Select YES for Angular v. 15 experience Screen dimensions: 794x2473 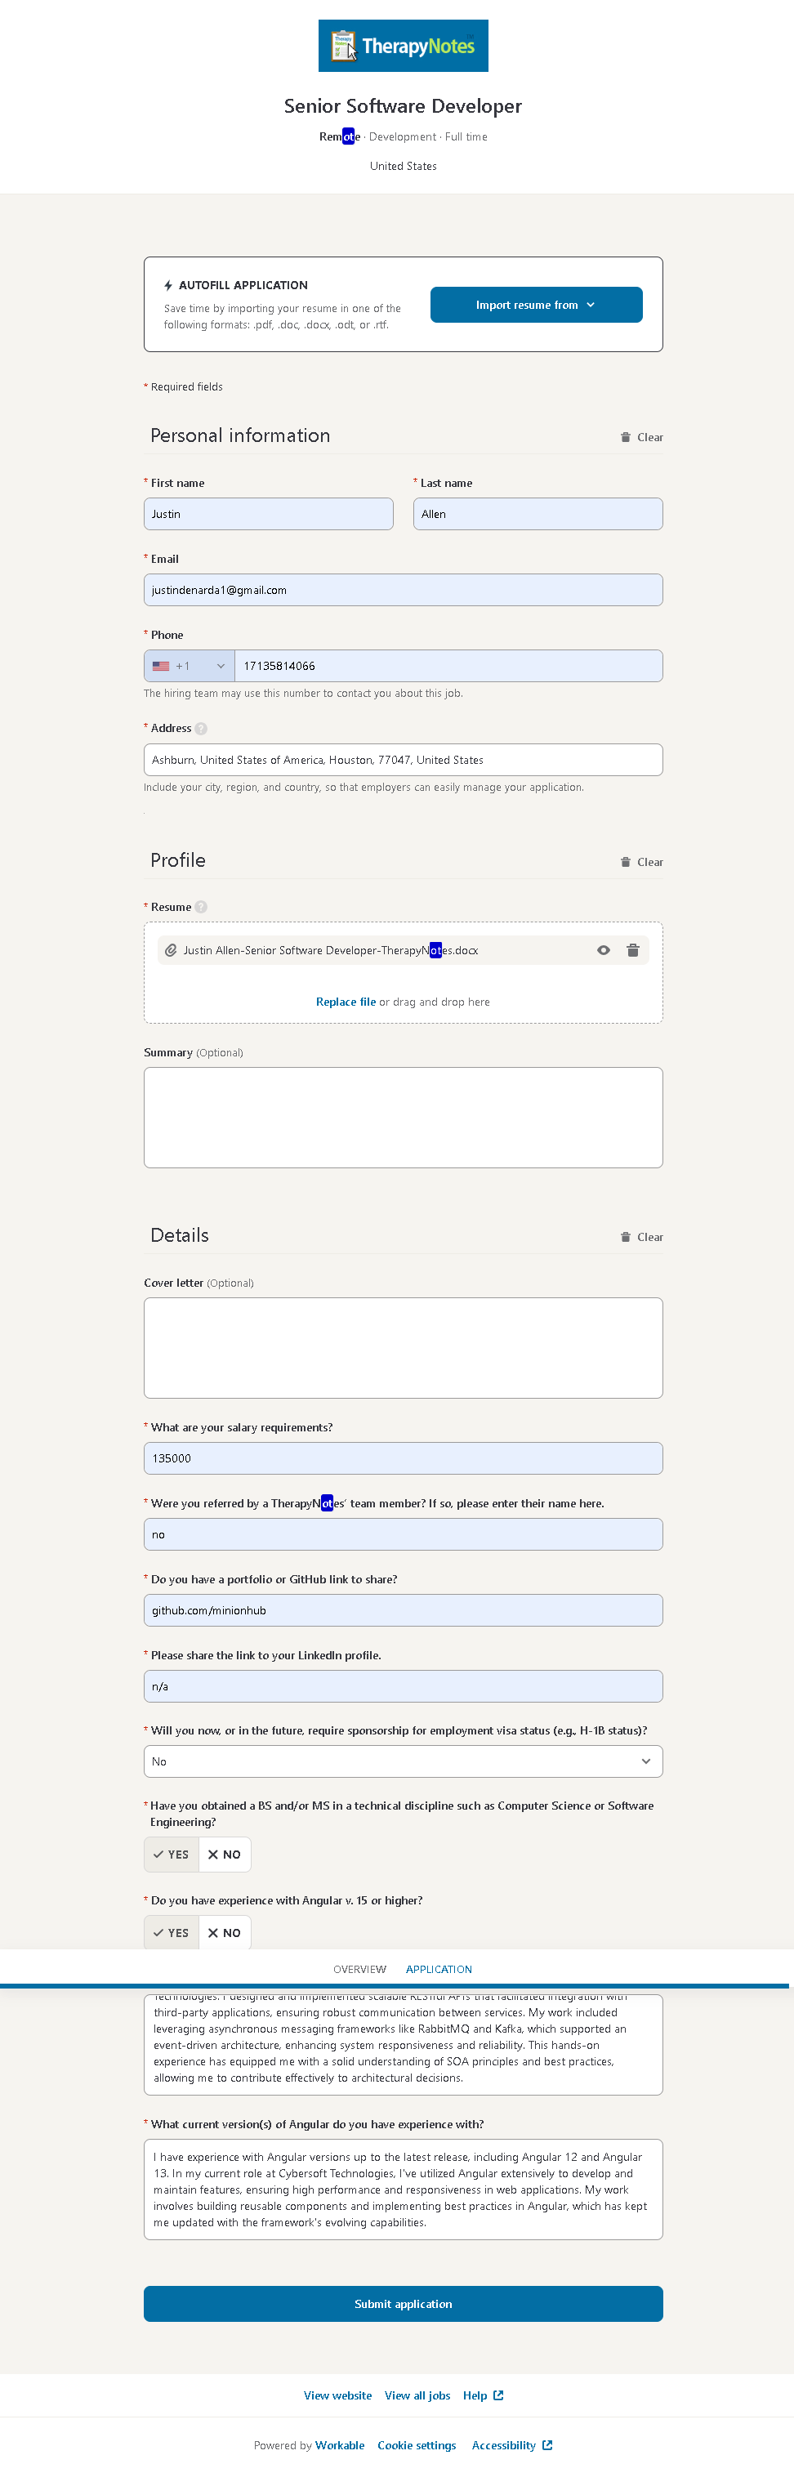pos(172,1932)
